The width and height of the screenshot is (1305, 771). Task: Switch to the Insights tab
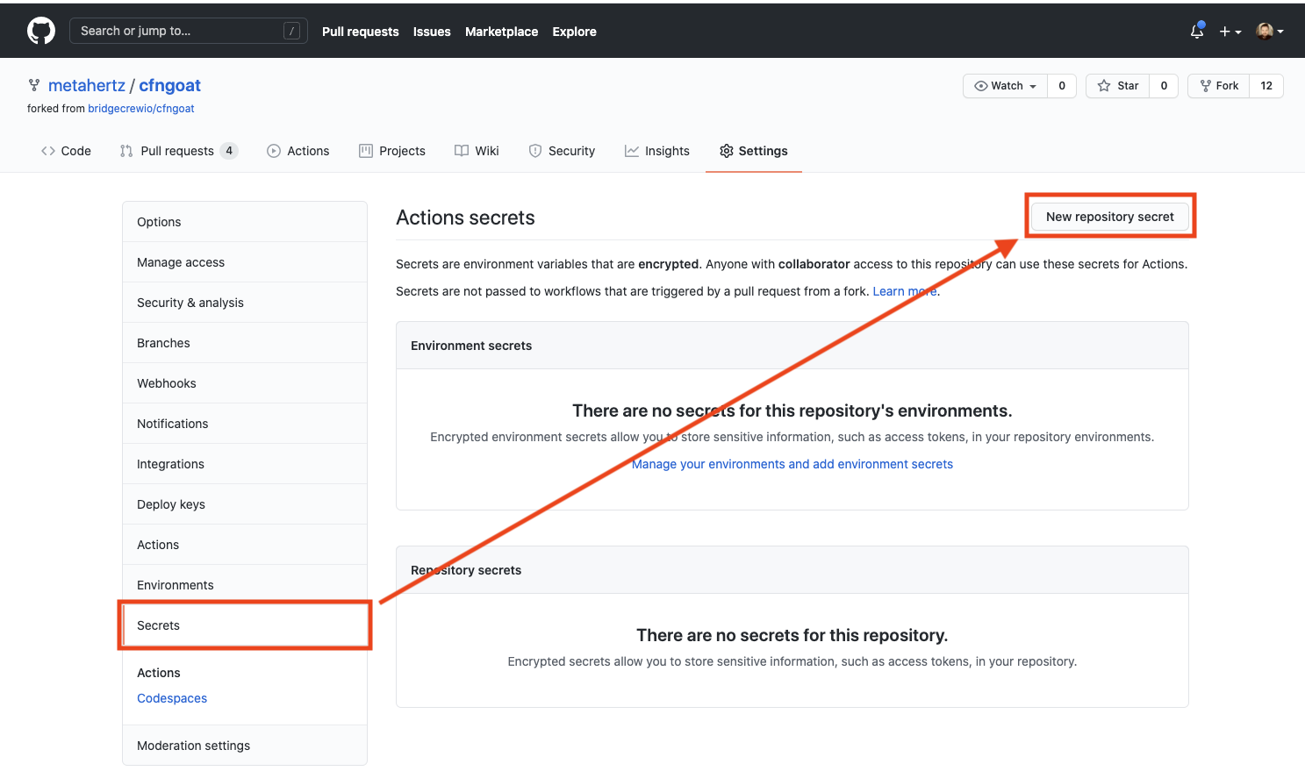coord(657,151)
